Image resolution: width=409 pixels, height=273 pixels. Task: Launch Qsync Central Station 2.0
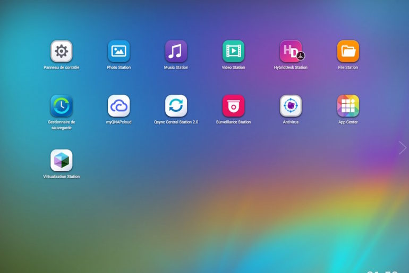(x=176, y=105)
